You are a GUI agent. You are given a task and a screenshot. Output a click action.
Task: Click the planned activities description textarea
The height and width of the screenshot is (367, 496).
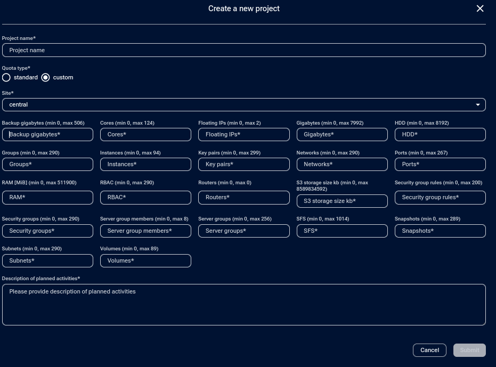pos(243,305)
